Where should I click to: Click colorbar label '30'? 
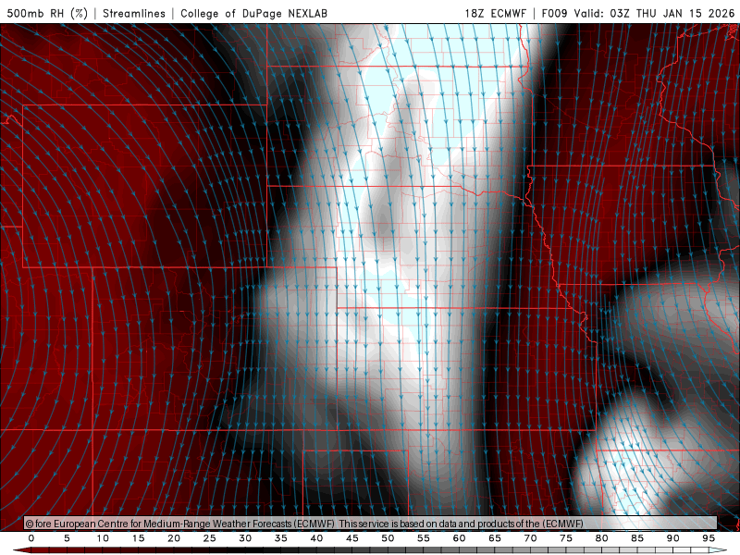pyautogui.click(x=245, y=538)
